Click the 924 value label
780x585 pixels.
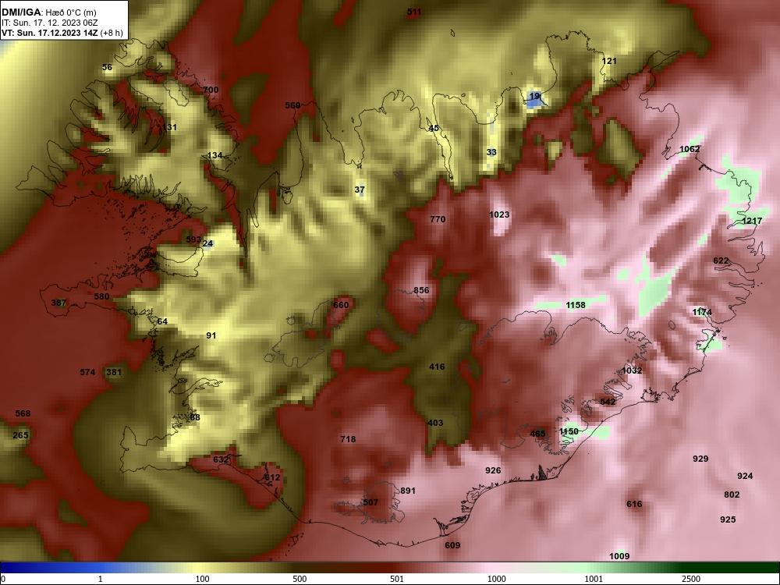745,476
